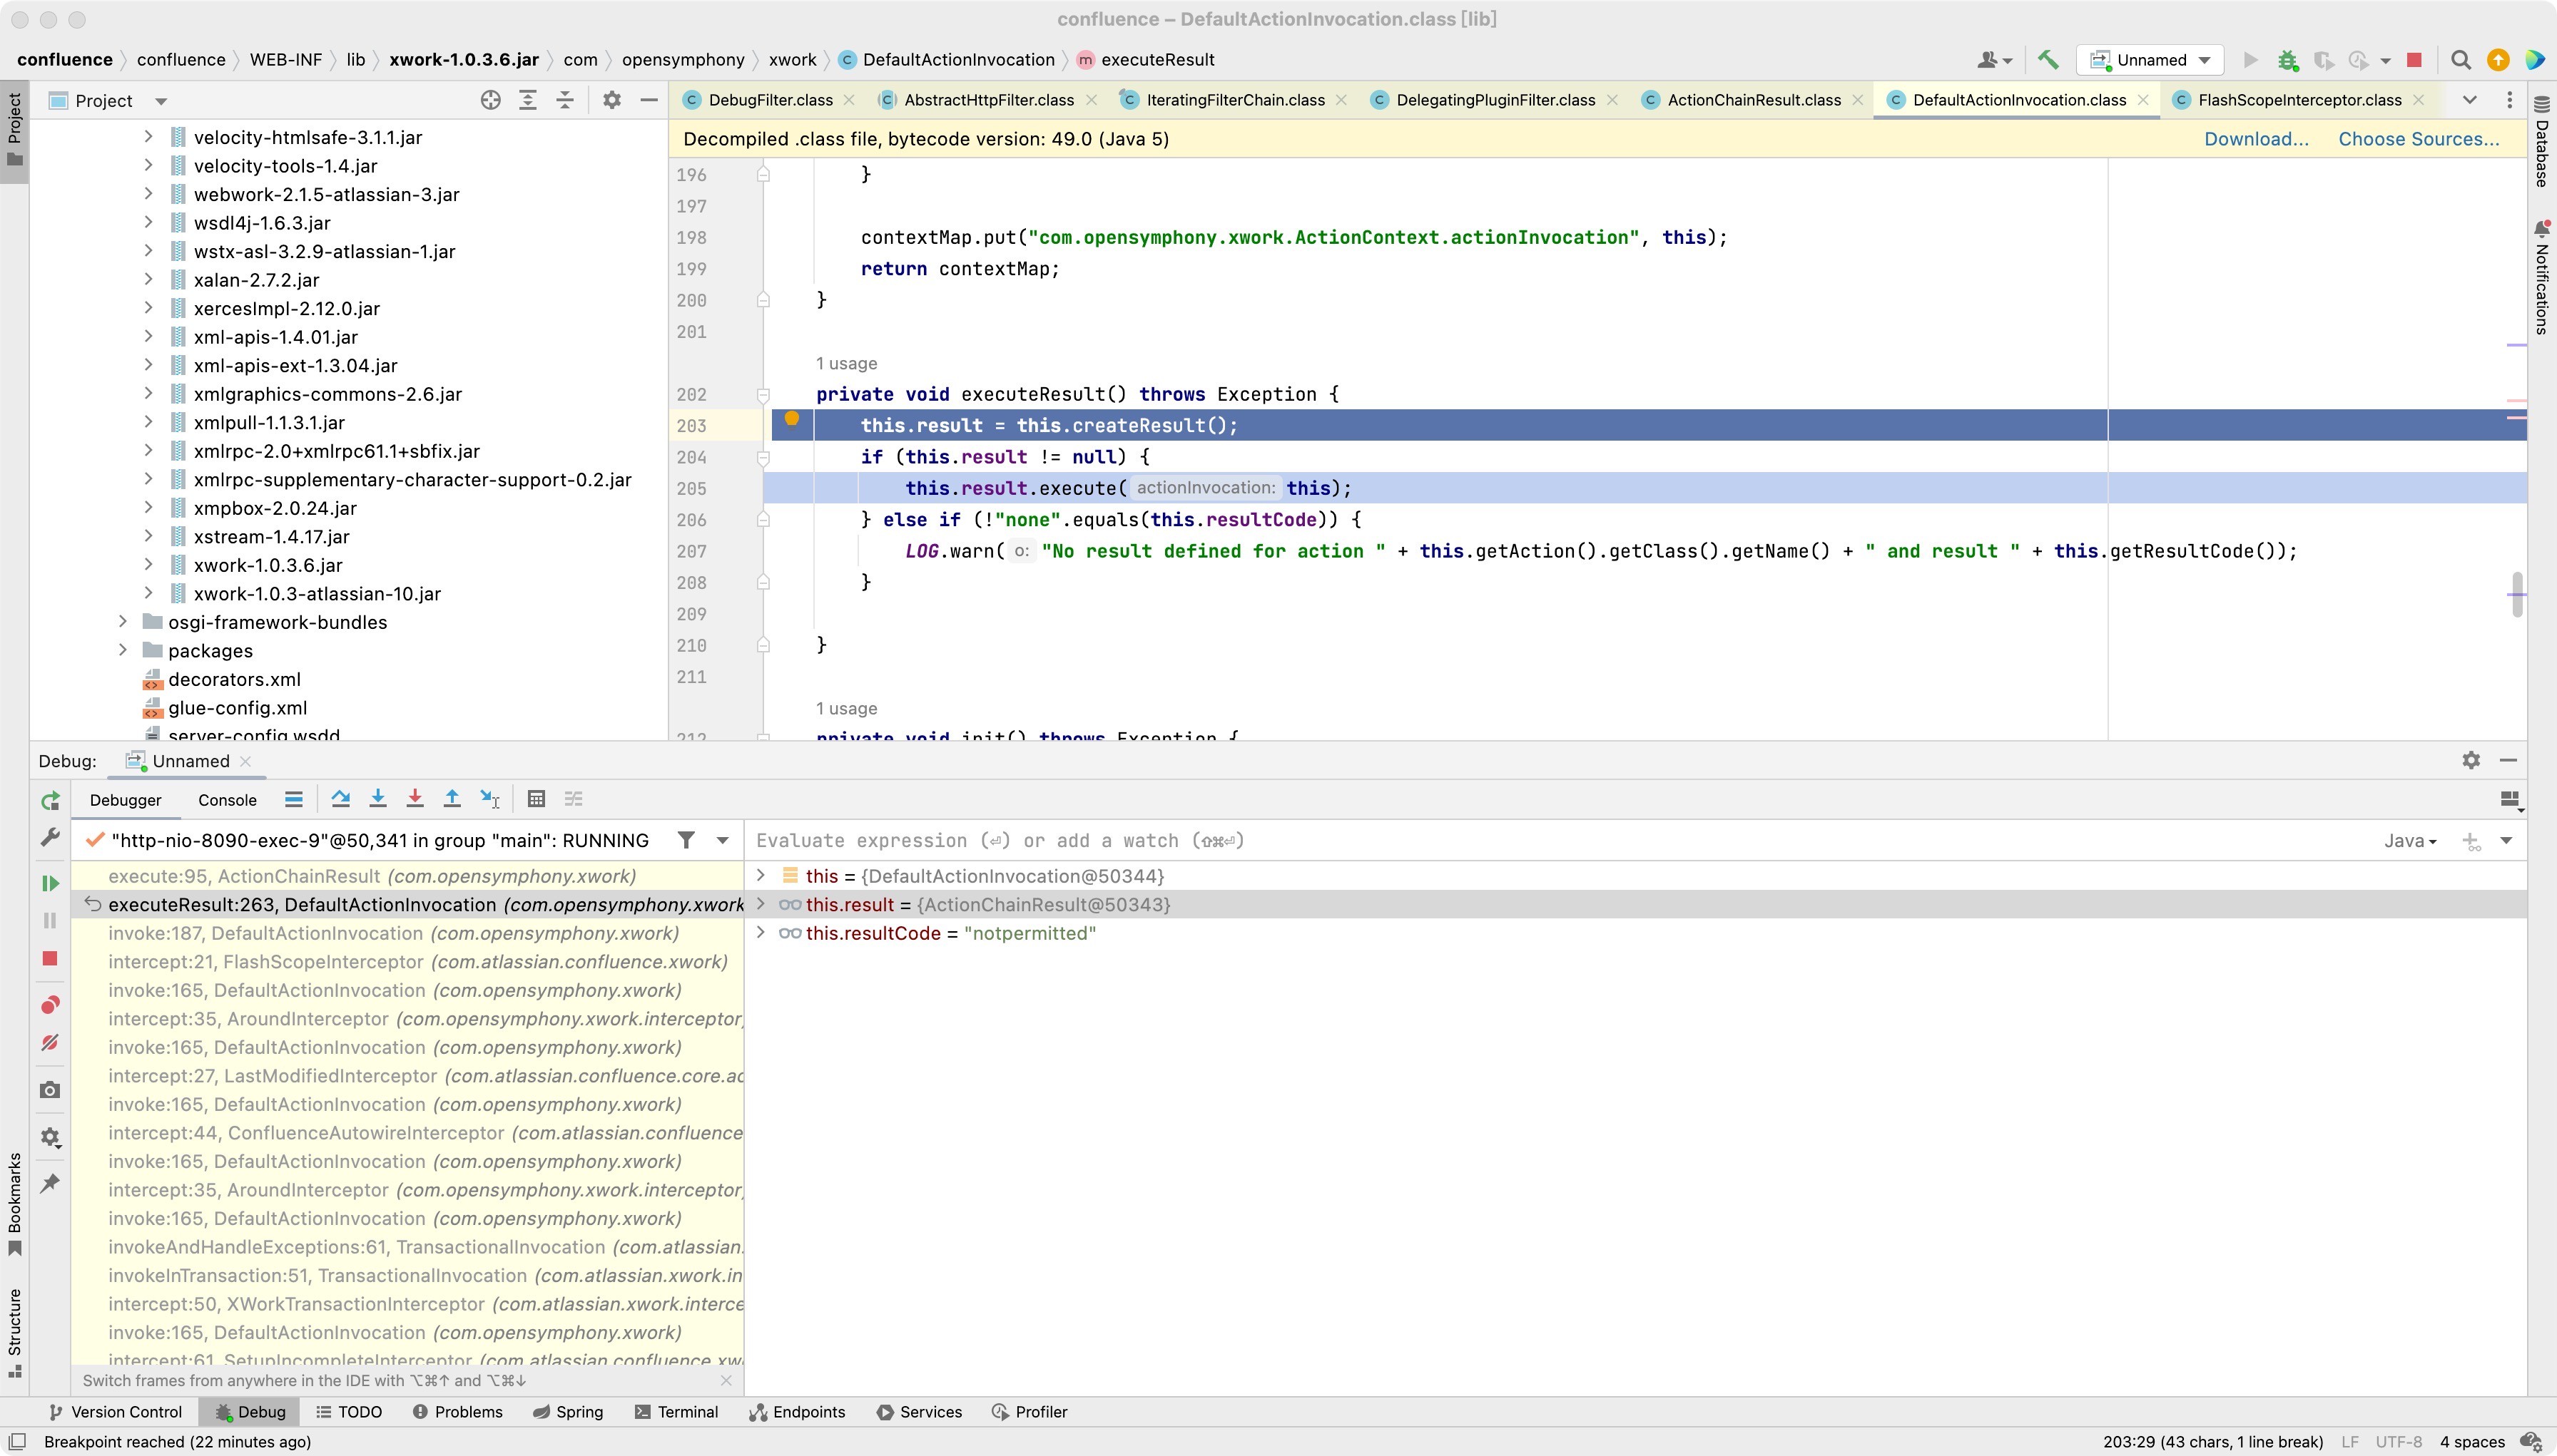Open the thread selector dropdown arrow
Viewport: 2557px width, 1456px height.
722,840
